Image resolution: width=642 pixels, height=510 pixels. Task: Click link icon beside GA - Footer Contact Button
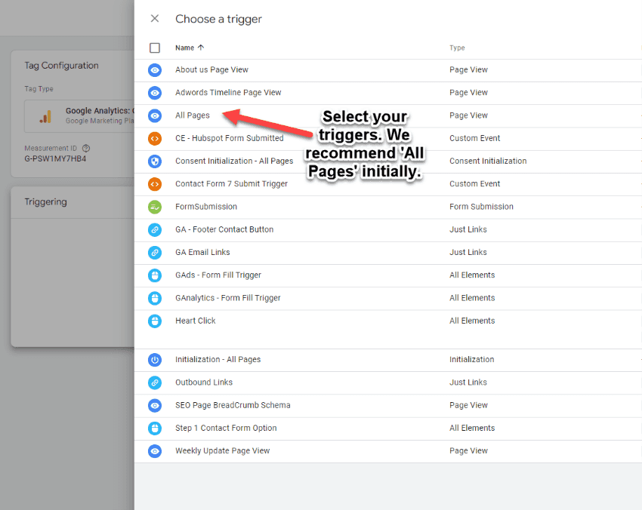tap(155, 229)
